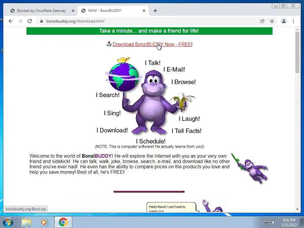Click the 'I Laugh!' text
304x228 pixels.
click(x=189, y=119)
